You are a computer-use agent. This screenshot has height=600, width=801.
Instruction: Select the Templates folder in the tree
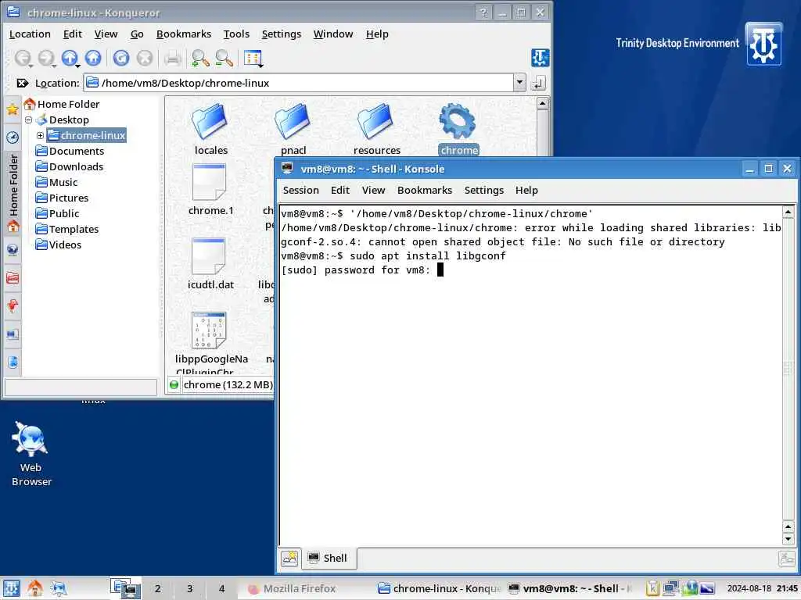tap(67, 229)
